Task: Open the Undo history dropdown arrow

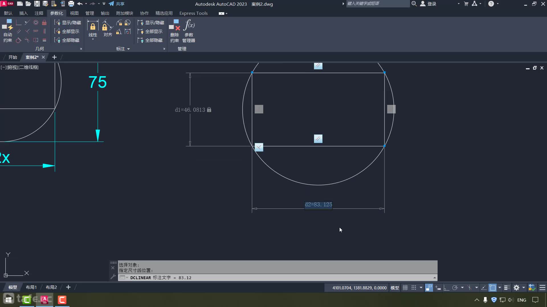Action: click(86, 4)
